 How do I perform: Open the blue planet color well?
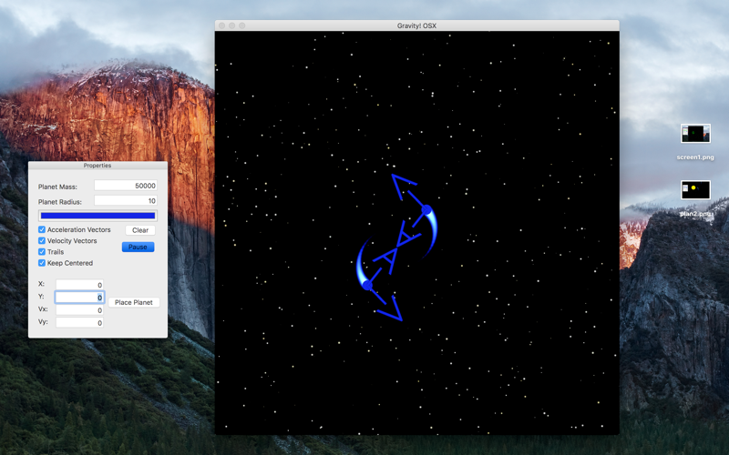pyautogui.click(x=98, y=216)
